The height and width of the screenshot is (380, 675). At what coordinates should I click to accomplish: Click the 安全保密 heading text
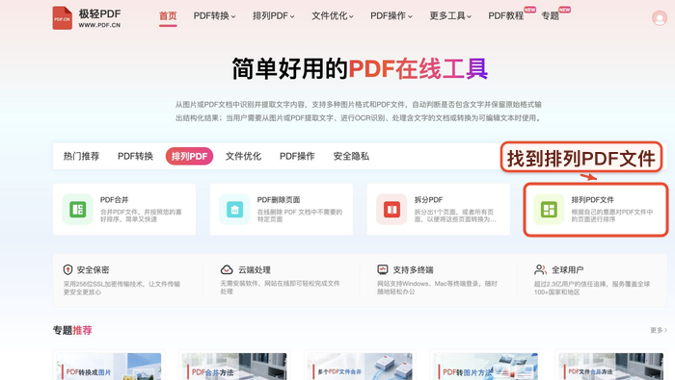coord(93,270)
